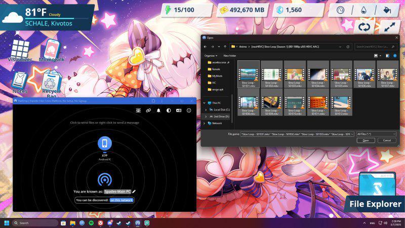Image resolution: width=405 pixels, height=228 pixels.
Task: Click the gauge icon in the top widget
Action: click(x=340, y=10)
